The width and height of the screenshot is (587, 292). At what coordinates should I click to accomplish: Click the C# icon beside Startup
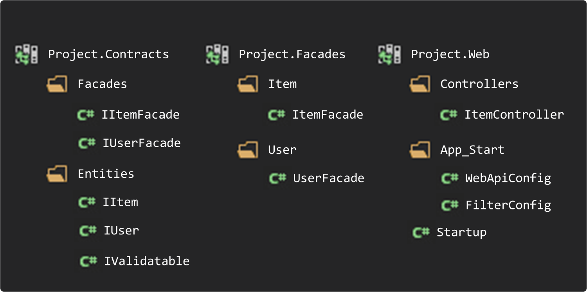tap(421, 233)
